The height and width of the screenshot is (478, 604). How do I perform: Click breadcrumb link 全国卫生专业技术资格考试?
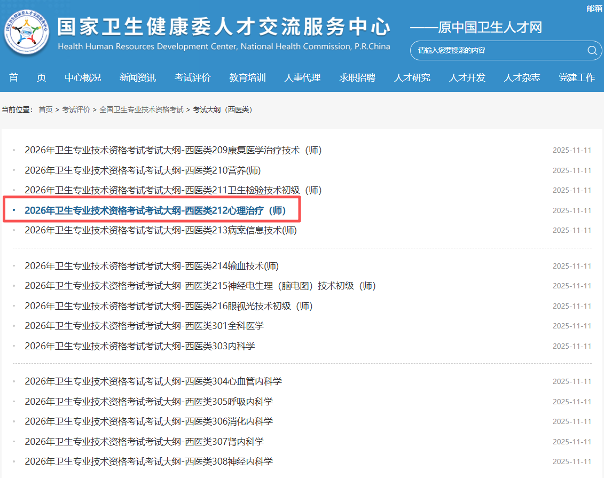coord(141,109)
